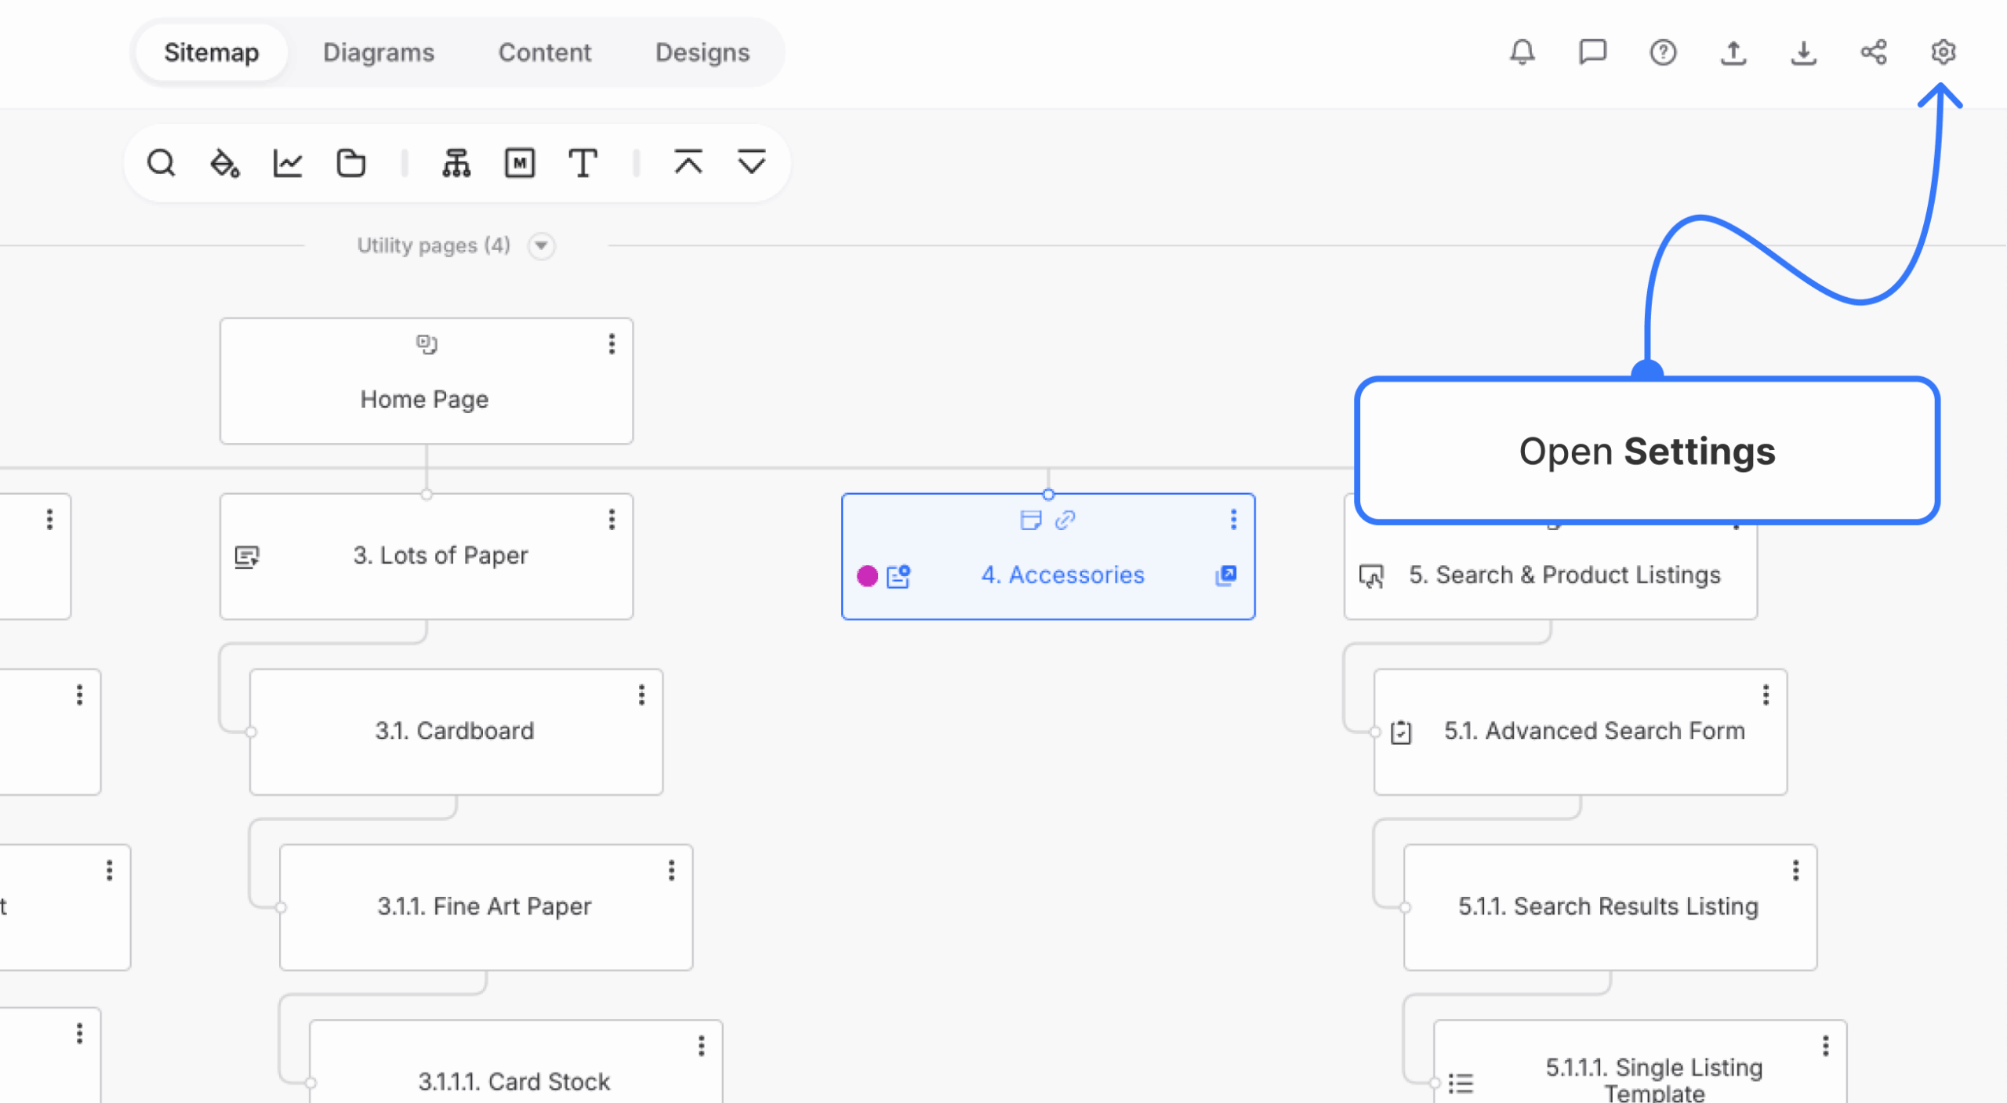Viewport: 2007px width, 1103px height.
Task: Click '5. Search & Product Listings' title
Action: coord(1565,575)
